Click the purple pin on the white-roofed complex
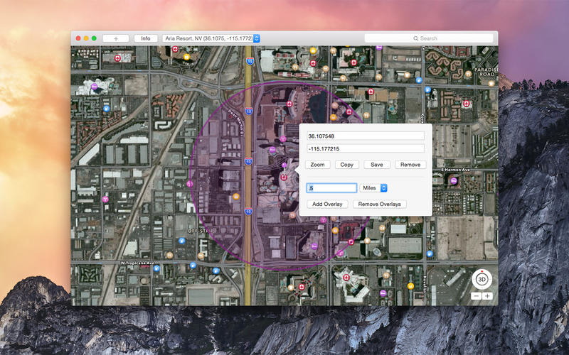 (94, 86)
